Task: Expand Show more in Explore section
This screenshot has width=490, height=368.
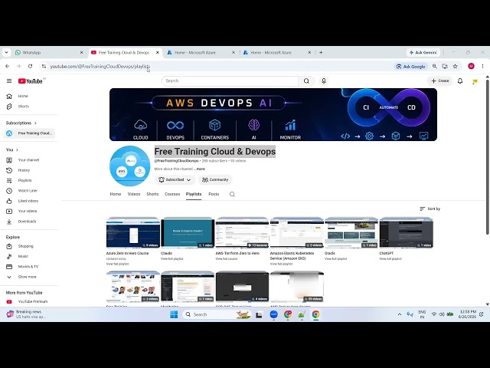Action: point(27,277)
